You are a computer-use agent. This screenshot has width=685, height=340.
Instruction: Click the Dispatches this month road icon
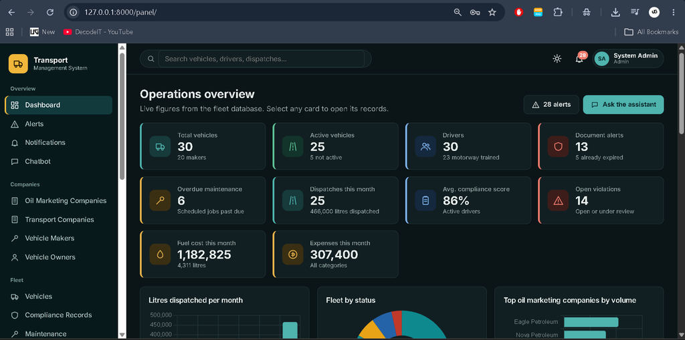293,201
